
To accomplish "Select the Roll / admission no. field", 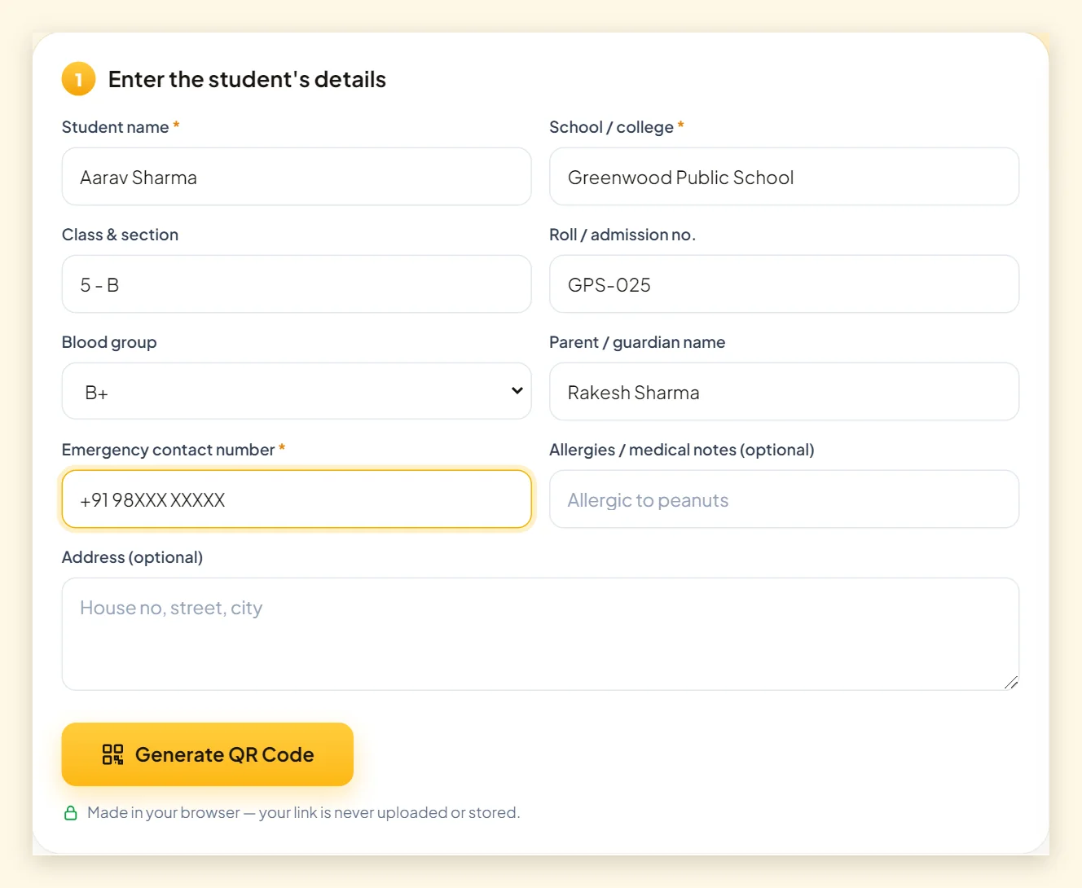I will [x=784, y=284].
